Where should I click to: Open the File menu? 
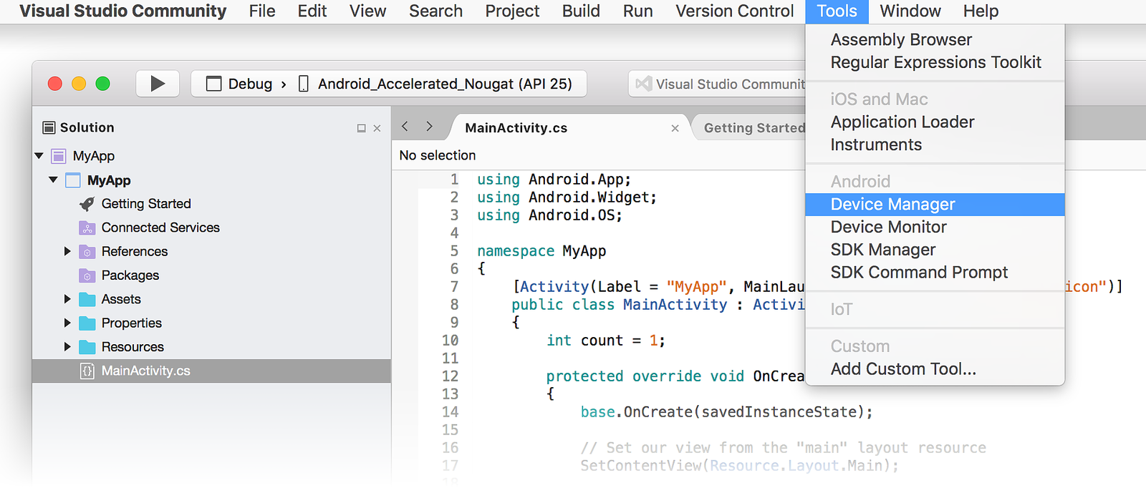(262, 11)
